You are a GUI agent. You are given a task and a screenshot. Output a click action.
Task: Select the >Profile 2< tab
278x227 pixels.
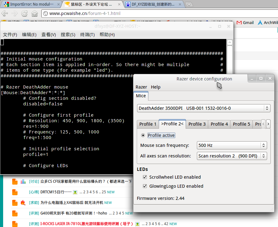click(x=172, y=124)
